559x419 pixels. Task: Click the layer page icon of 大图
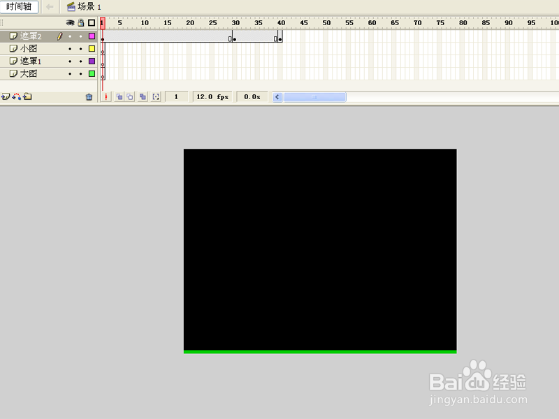tap(13, 73)
